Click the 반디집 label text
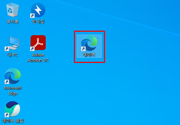This screenshot has height=125, width=180. 38,22
